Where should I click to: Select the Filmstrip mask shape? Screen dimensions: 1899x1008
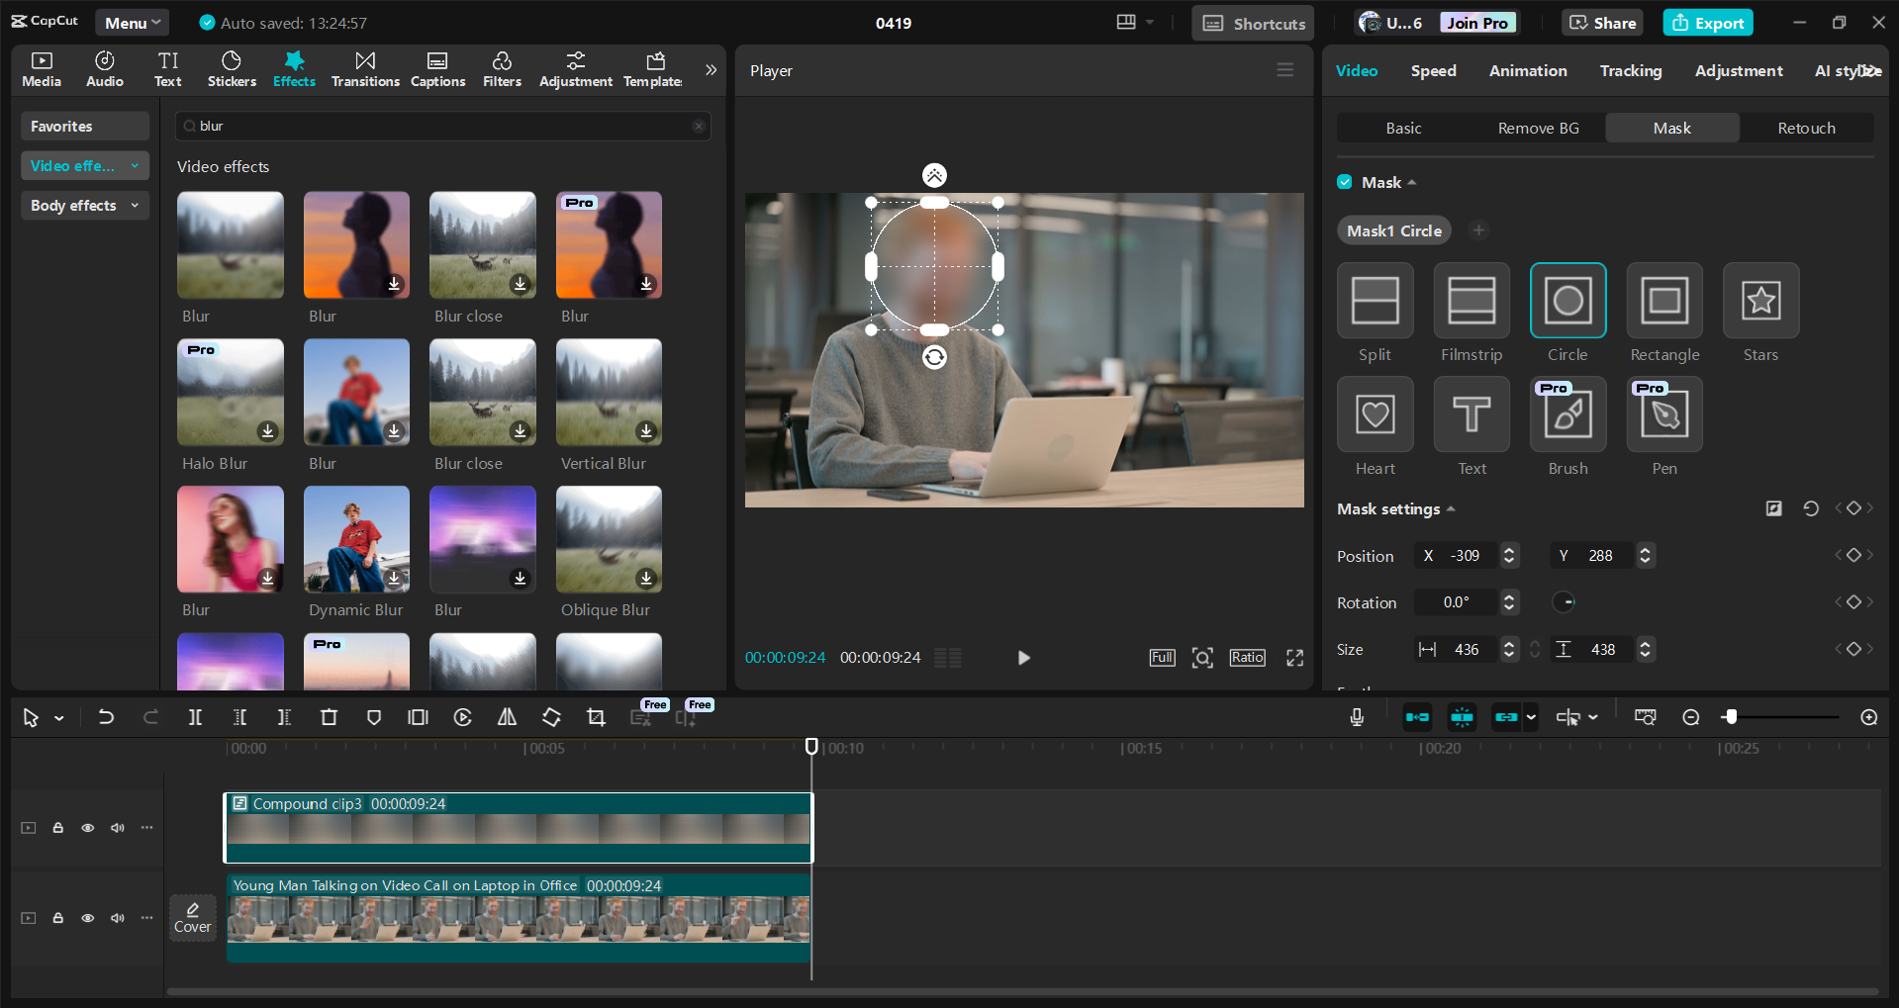click(x=1472, y=301)
